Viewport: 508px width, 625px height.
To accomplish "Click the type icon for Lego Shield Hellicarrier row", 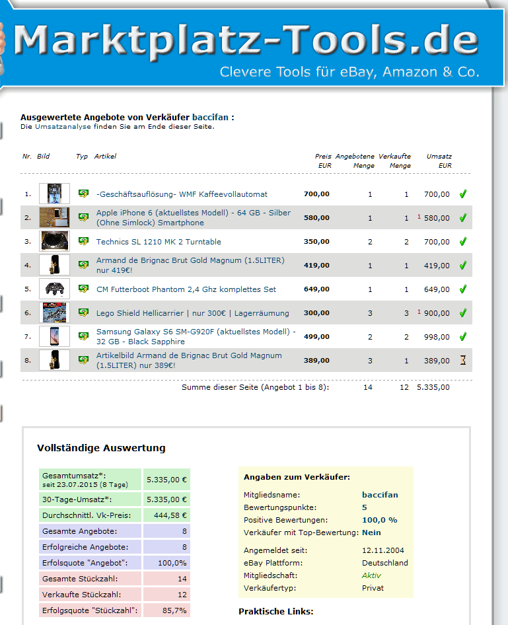I will click(x=83, y=312).
